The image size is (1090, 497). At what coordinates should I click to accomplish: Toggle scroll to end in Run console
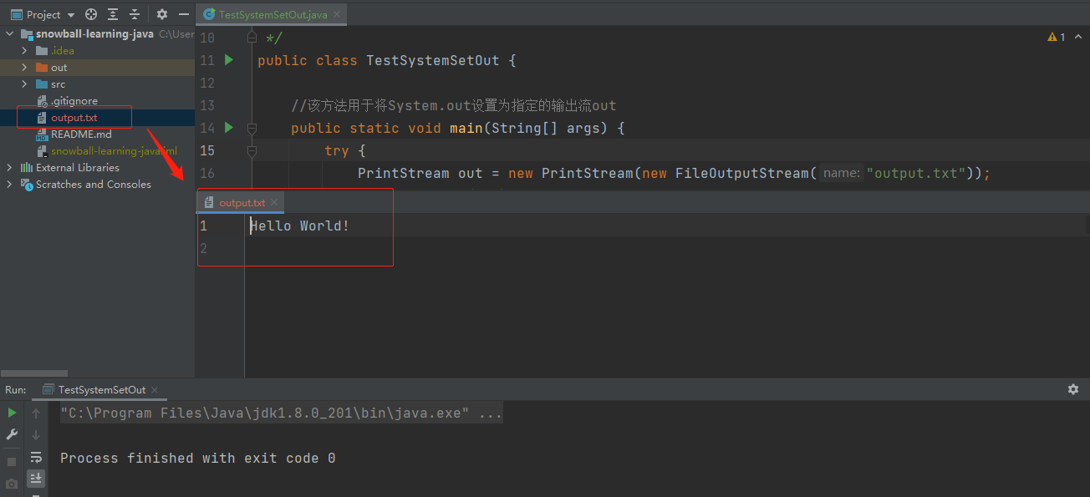36,479
